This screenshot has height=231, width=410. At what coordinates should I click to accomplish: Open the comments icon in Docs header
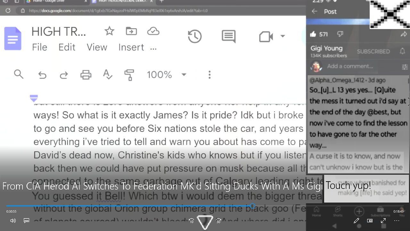229,37
